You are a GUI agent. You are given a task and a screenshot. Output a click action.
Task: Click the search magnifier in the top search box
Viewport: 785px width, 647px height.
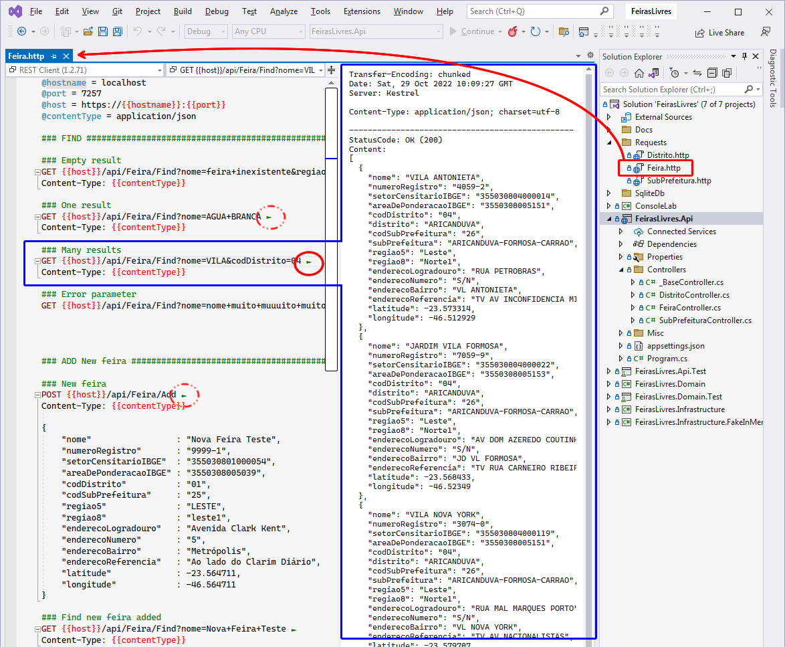(604, 11)
